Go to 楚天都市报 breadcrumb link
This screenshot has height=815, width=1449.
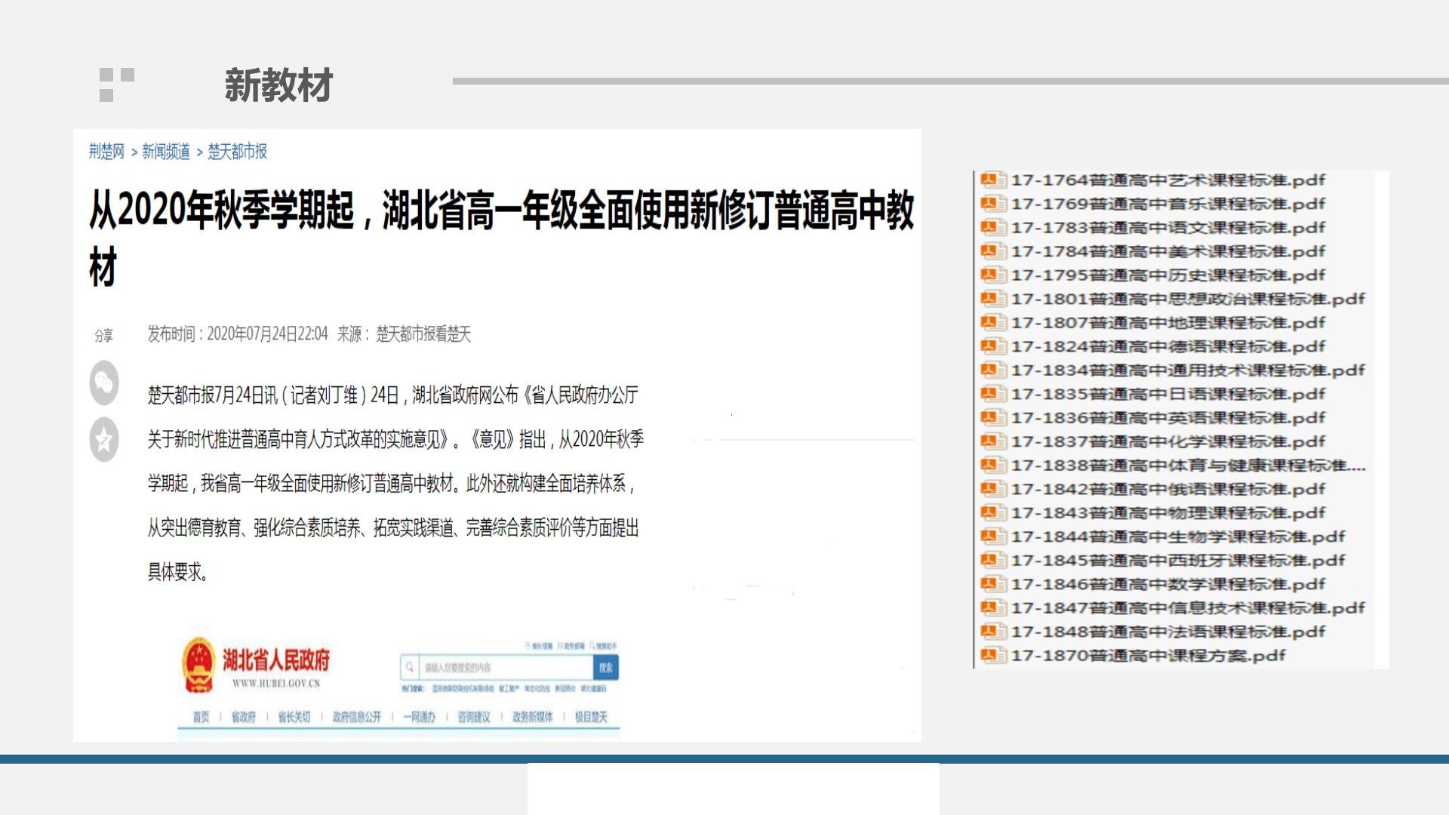[x=237, y=152]
